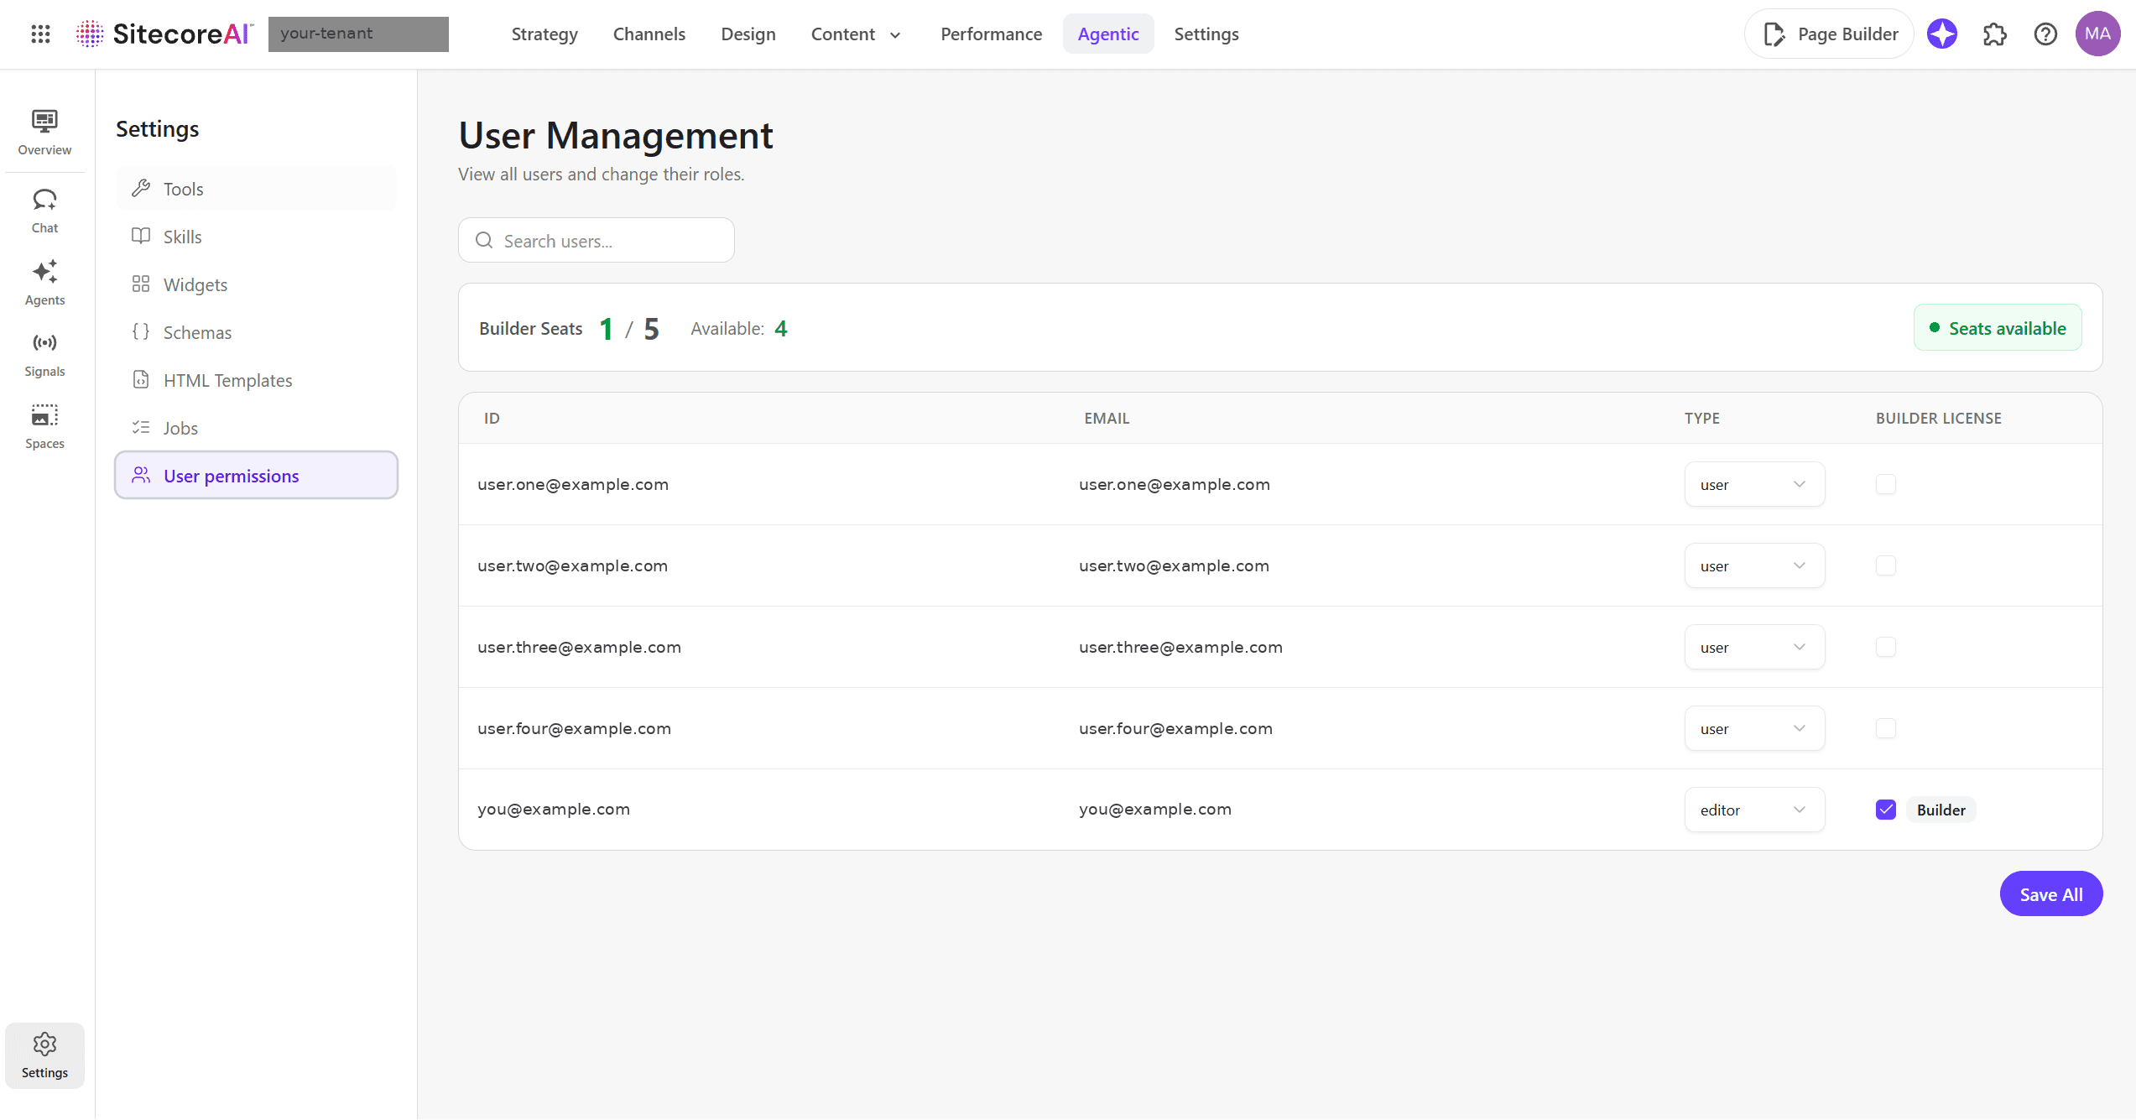This screenshot has height=1120, width=2136.
Task: Click the Seats available badge
Action: pyautogui.click(x=1997, y=327)
